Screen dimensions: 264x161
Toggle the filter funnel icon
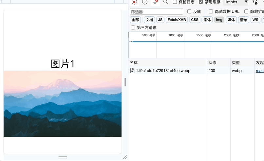155,2
